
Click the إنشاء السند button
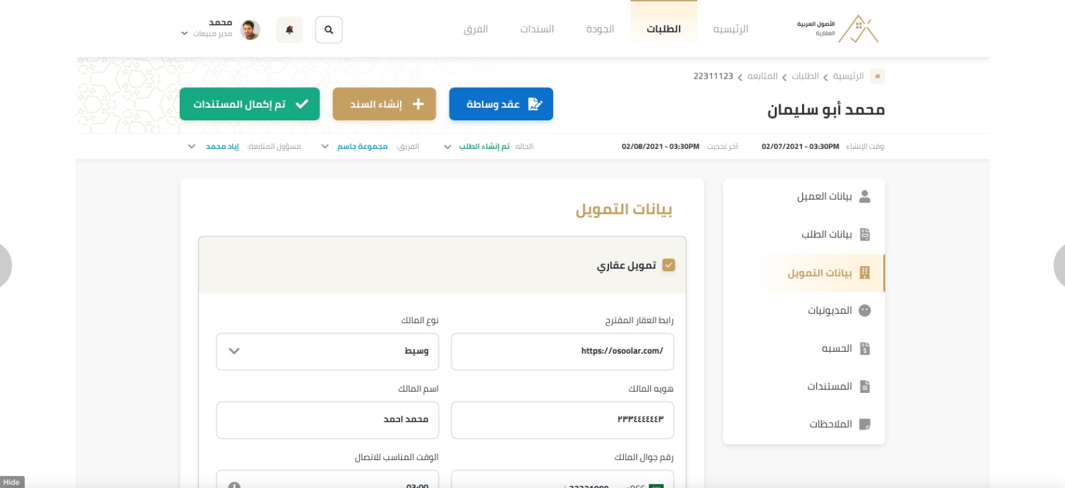[384, 104]
